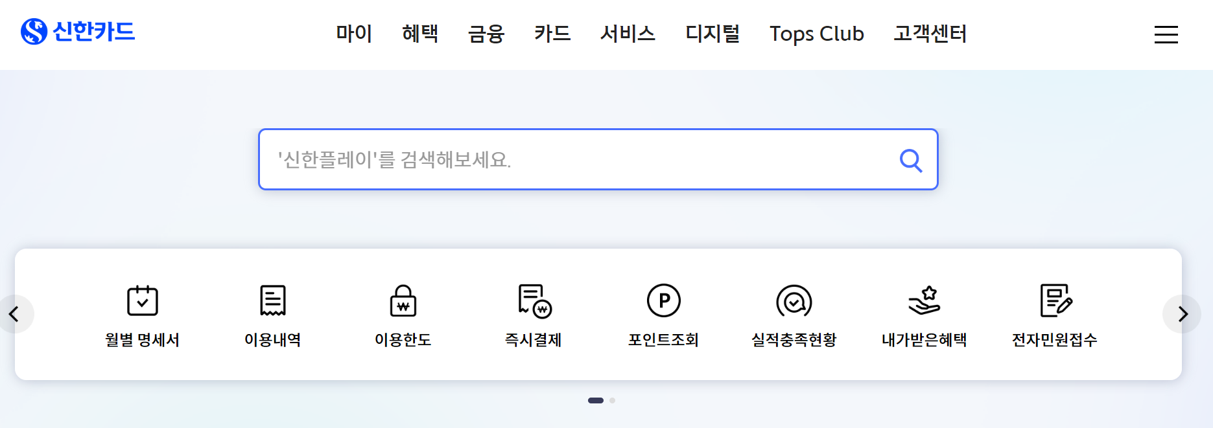Click the search magnifier icon

pos(911,160)
